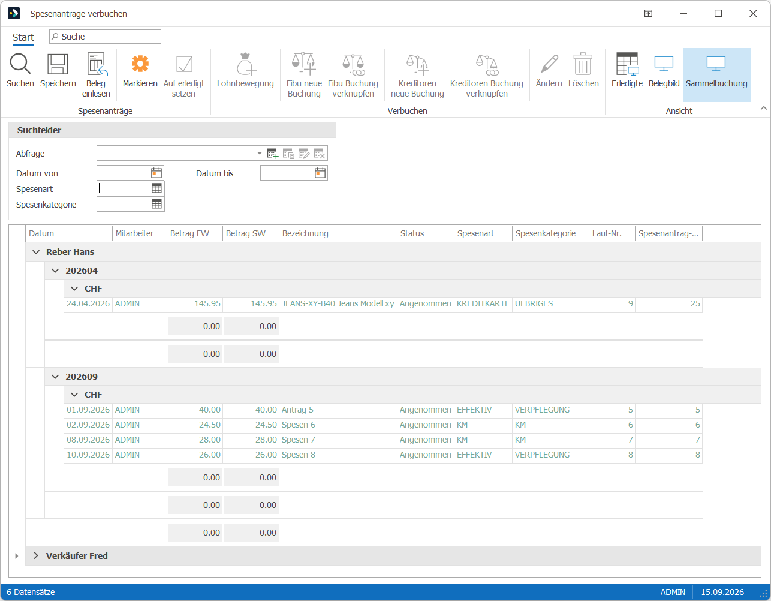771x601 pixels.
Task: Open calendar picker for Datum von
Action: tap(156, 173)
